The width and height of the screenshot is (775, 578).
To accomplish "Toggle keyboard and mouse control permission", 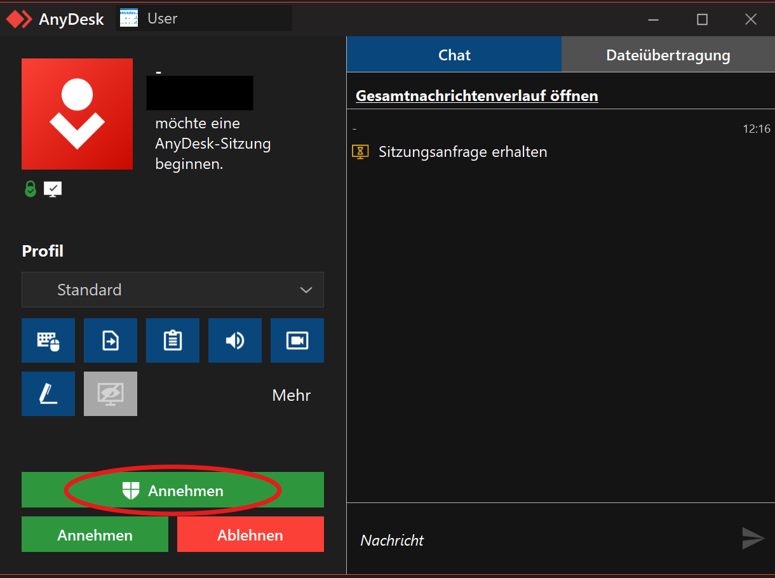I will [x=48, y=340].
